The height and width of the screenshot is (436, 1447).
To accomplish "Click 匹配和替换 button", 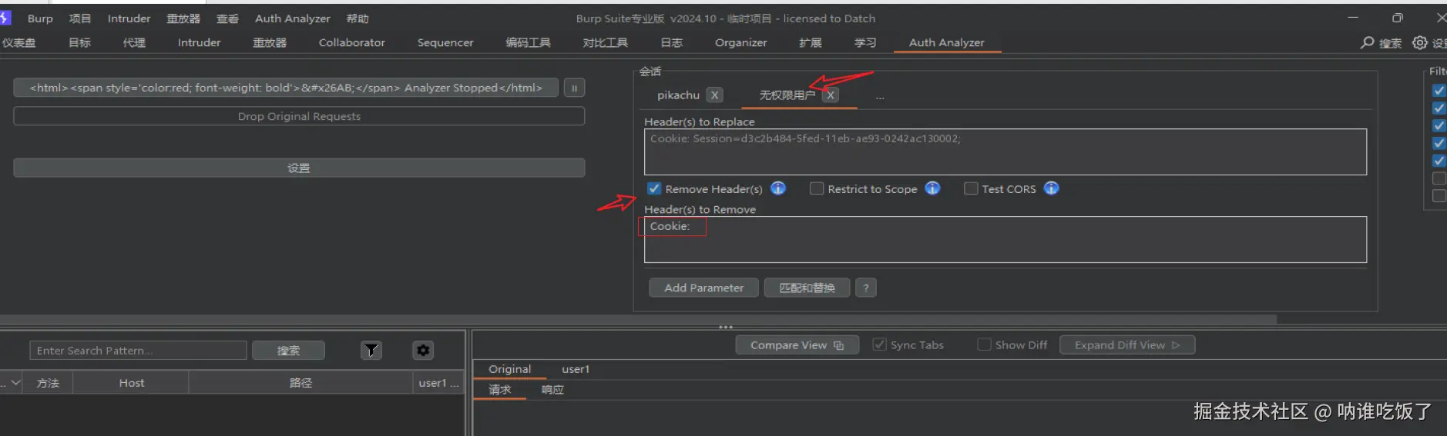I will click(807, 288).
